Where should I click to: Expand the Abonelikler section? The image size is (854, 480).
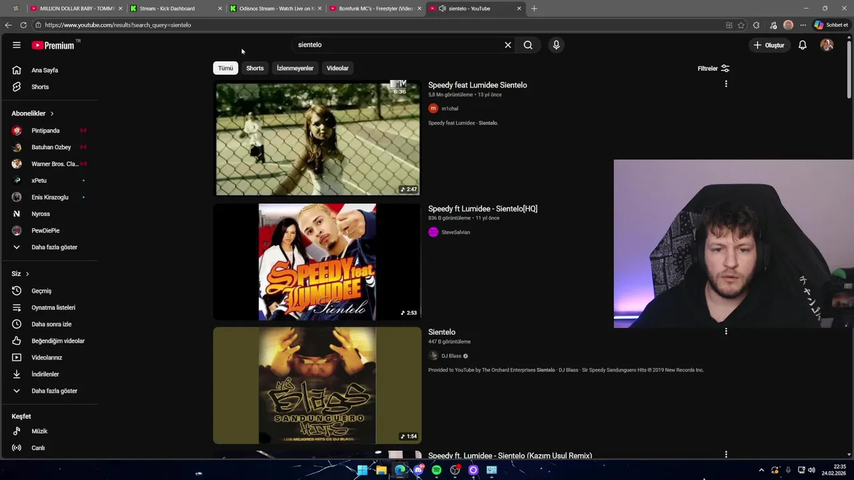[x=33, y=113]
